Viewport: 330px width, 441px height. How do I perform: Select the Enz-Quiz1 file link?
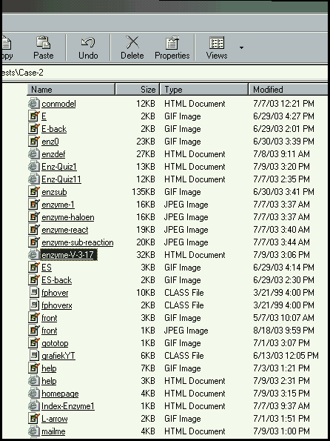(59, 167)
